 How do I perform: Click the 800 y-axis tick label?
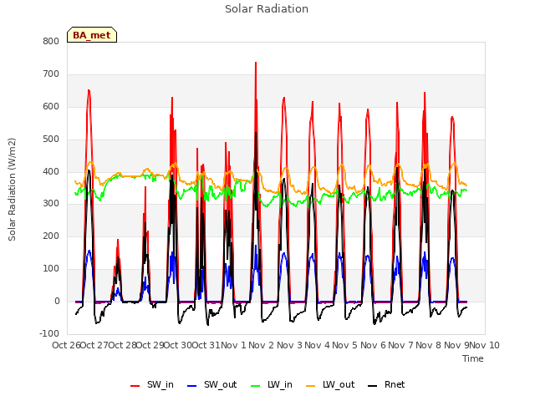pos(51,41)
